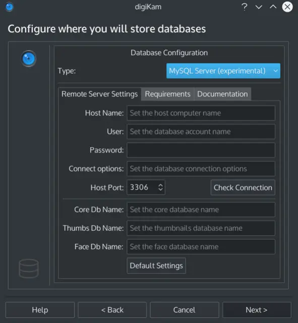Focus the Face Db Name field
Screen dimensions: 298x323
201,247
